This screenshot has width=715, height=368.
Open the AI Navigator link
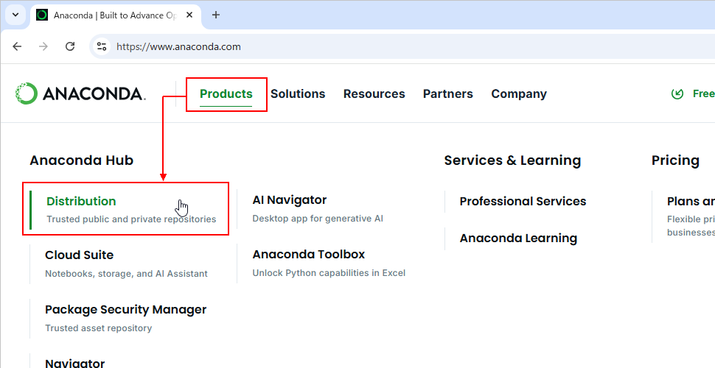(x=290, y=200)
